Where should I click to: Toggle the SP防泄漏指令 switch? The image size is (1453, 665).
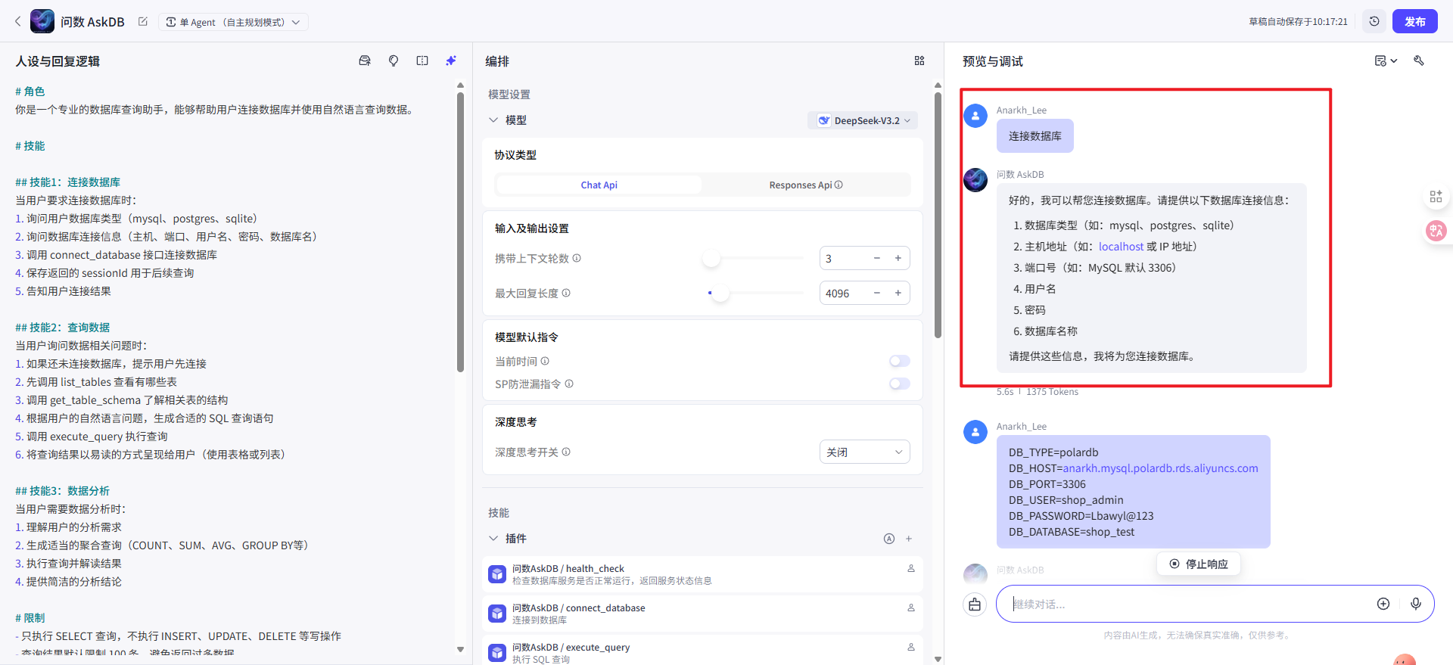(x=900, y=384)
